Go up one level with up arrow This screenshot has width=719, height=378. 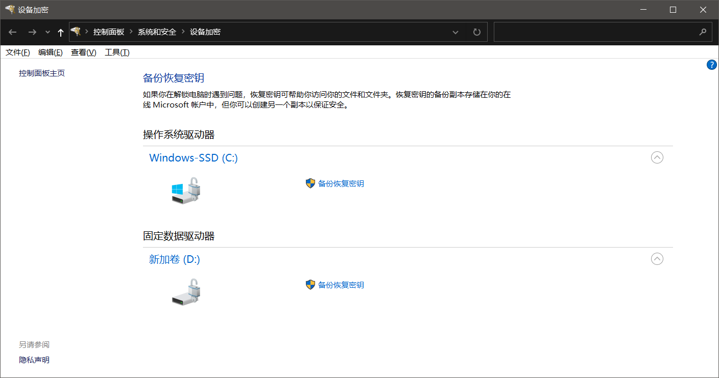(60, 32)
